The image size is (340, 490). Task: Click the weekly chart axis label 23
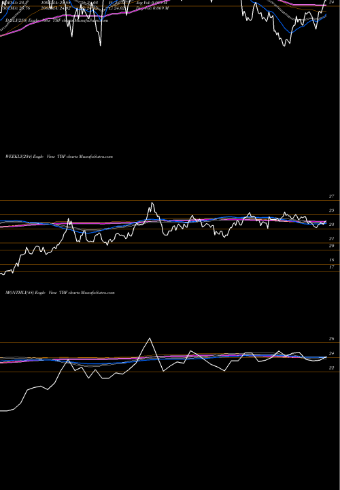tap(332, 225)
